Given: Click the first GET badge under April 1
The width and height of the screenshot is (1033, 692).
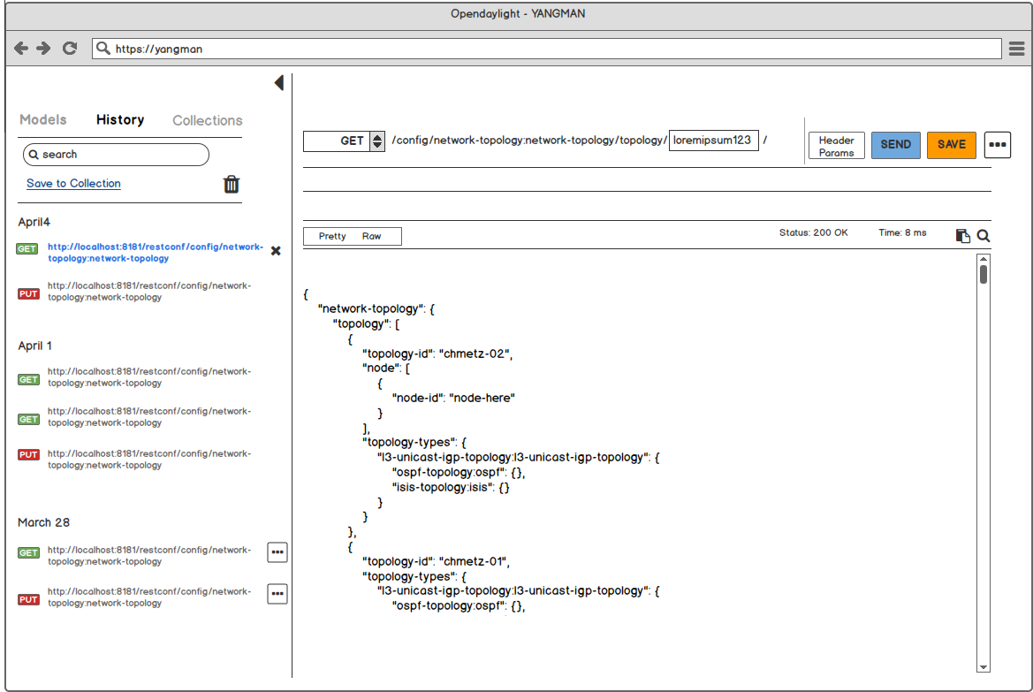Looking at the screenshot, I should (28, 380).
